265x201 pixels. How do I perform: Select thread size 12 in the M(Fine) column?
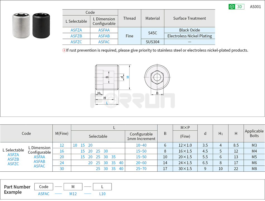click(62, 145)
